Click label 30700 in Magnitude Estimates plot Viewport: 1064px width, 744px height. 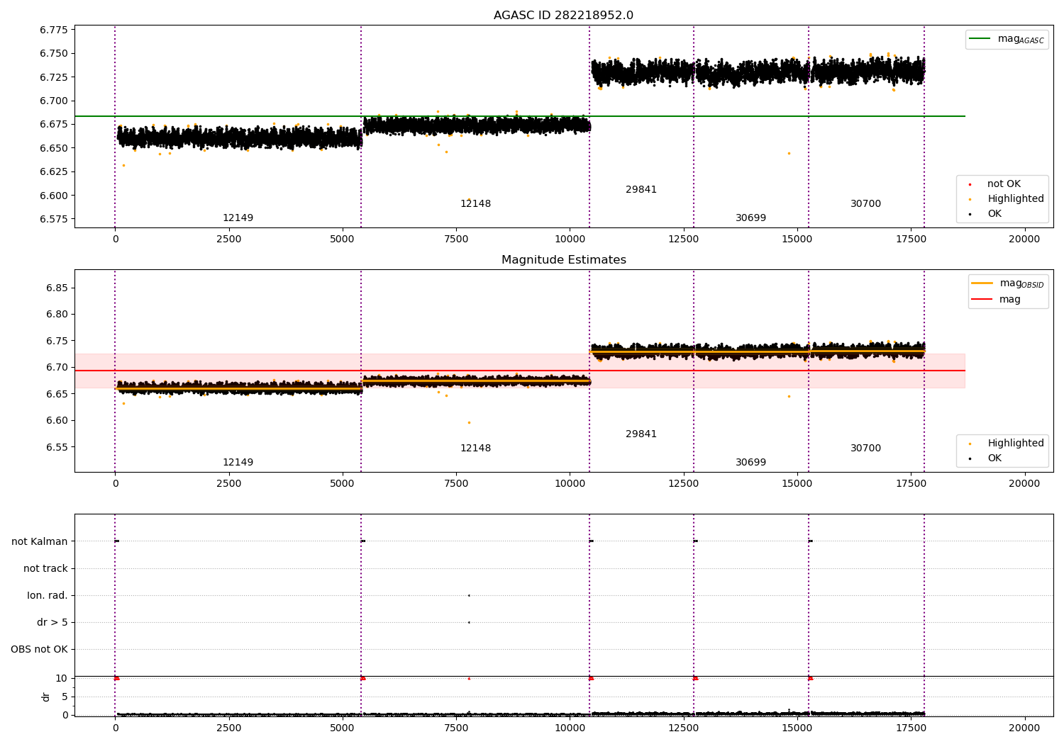(x=865, y=449)
